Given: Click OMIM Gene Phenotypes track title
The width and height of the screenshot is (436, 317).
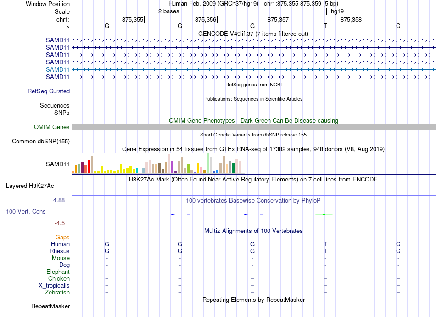Looking at the screenshot, I should [253, 120].
